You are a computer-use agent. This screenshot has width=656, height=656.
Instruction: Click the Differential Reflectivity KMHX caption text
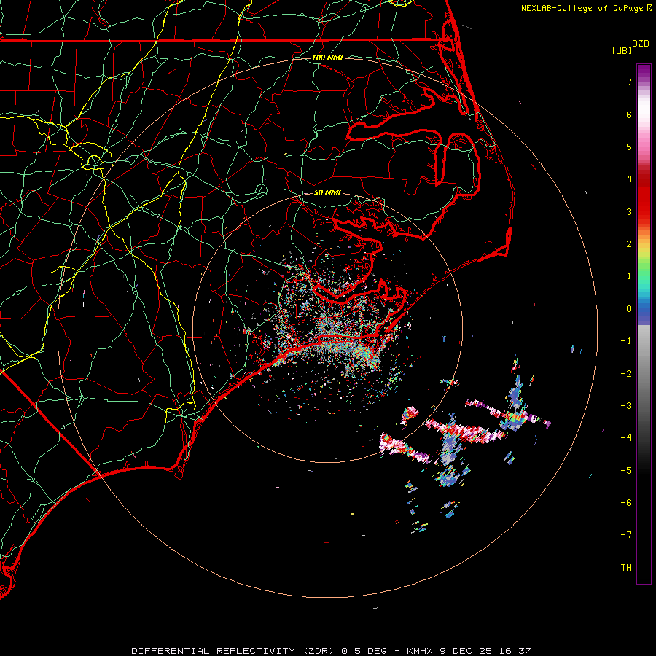click(331, 651)
